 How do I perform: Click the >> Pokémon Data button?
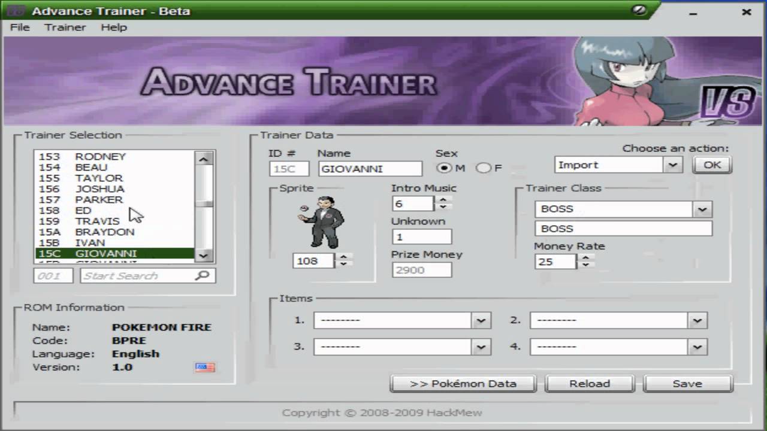pos(463,384)
